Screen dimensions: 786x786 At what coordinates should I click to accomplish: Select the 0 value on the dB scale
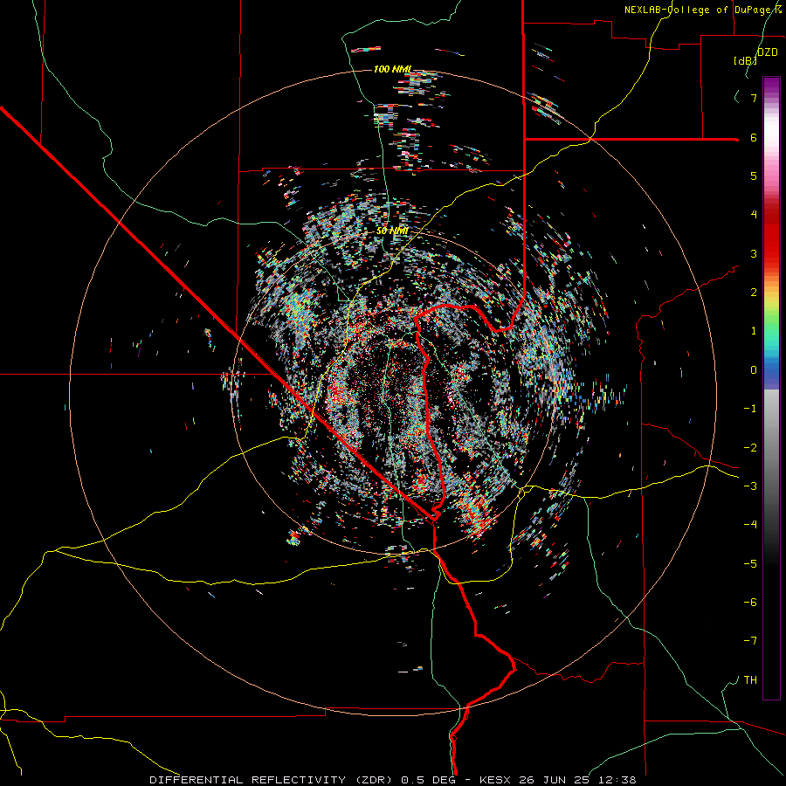point(754,370)
